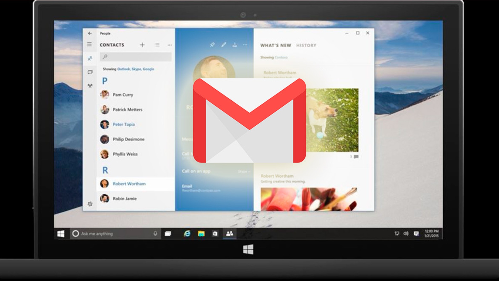Open Philip Desimone's avatar photo

coord(105,139)
